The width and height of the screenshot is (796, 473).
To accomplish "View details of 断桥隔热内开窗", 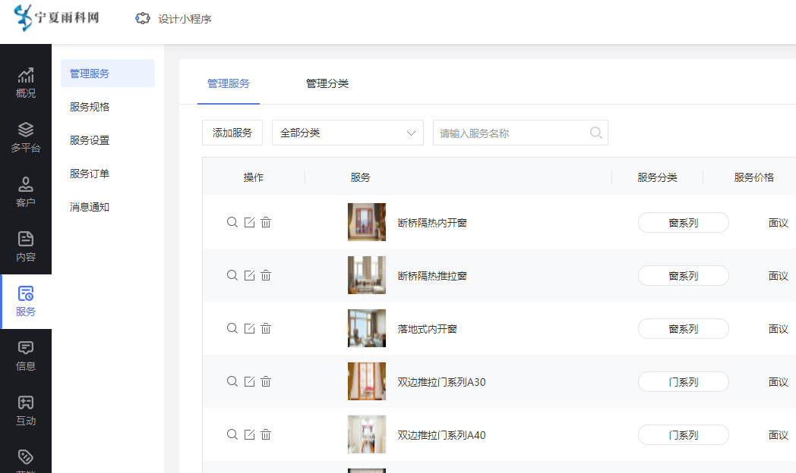I will [232, 222].
